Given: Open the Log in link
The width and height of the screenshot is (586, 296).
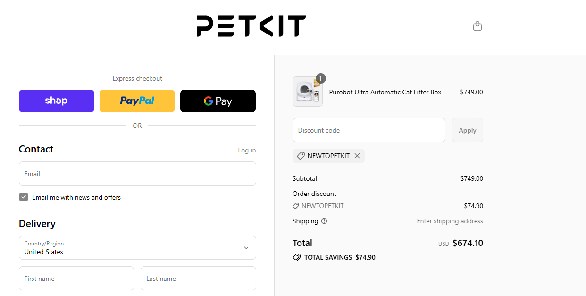Looking at the screenshot, I should [x=247, y=150].
